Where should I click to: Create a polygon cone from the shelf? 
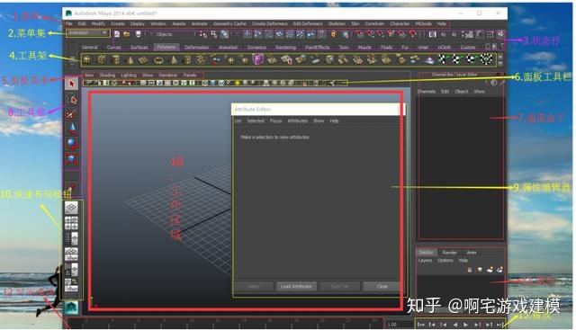[130, 59]
